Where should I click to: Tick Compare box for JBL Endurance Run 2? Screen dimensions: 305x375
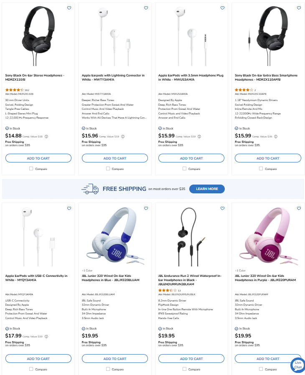tap(184, 369)
